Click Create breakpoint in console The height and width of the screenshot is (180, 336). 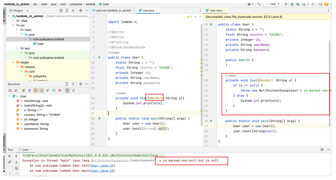pyautogui.click(x=142, y=160)
